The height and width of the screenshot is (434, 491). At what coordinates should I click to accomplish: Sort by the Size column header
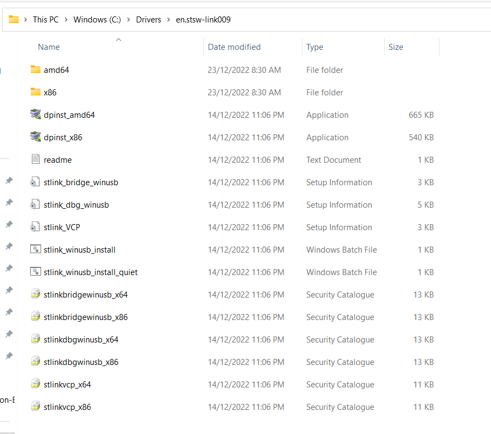point(396,47)
